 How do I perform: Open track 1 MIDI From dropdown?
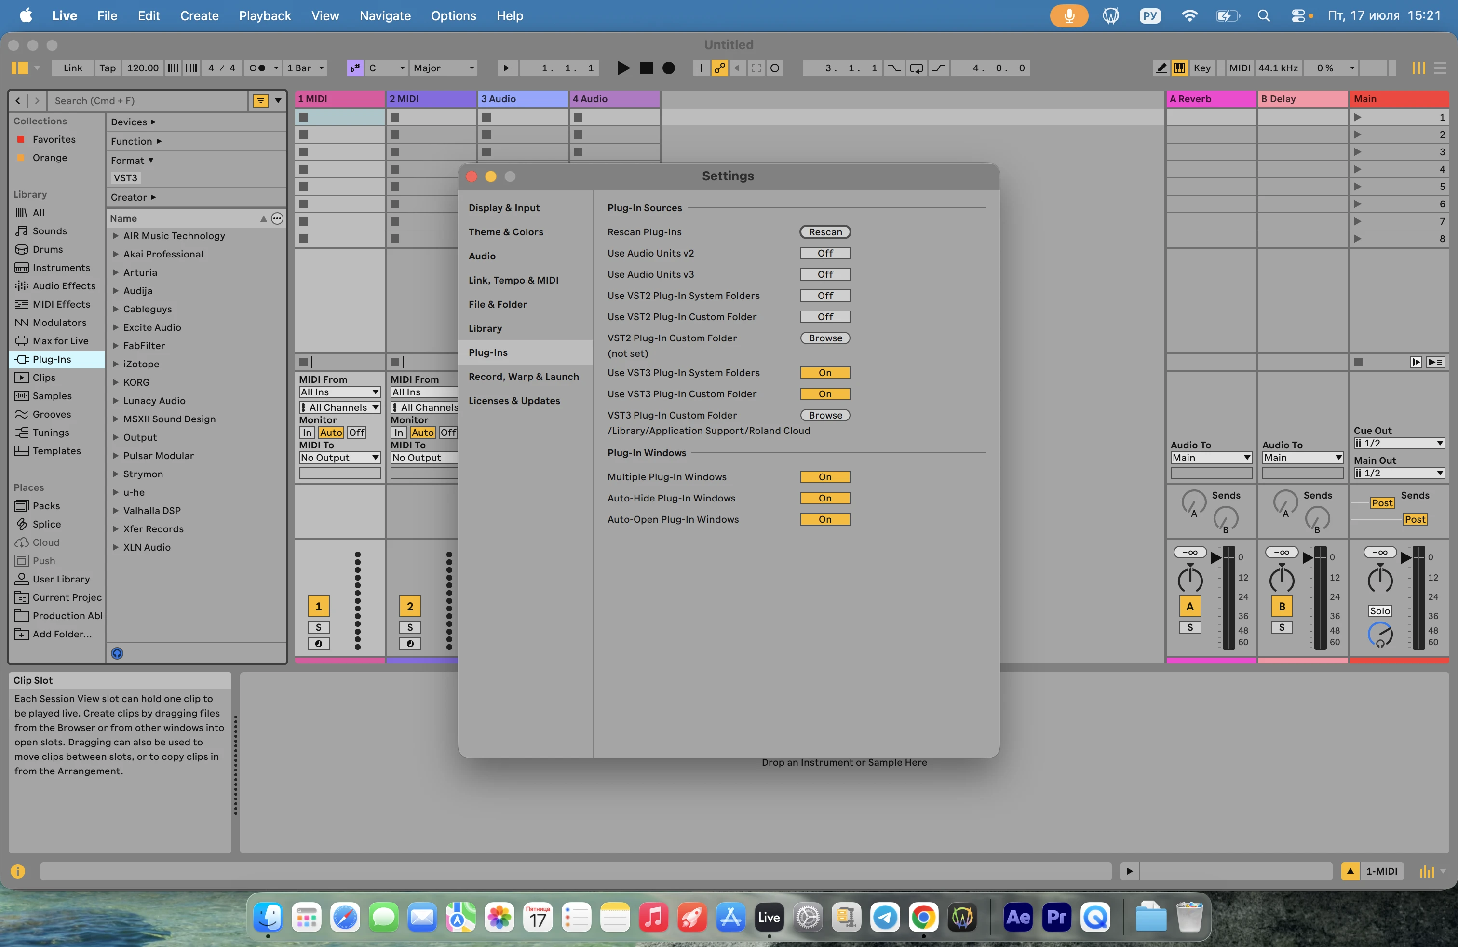coord(339,392)
